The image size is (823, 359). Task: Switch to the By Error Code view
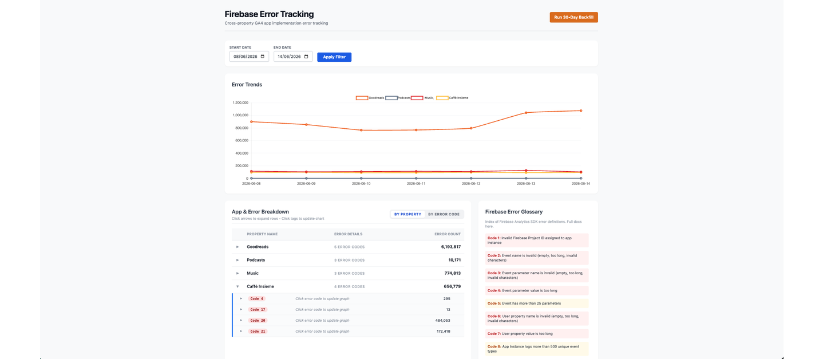[444, 214]
